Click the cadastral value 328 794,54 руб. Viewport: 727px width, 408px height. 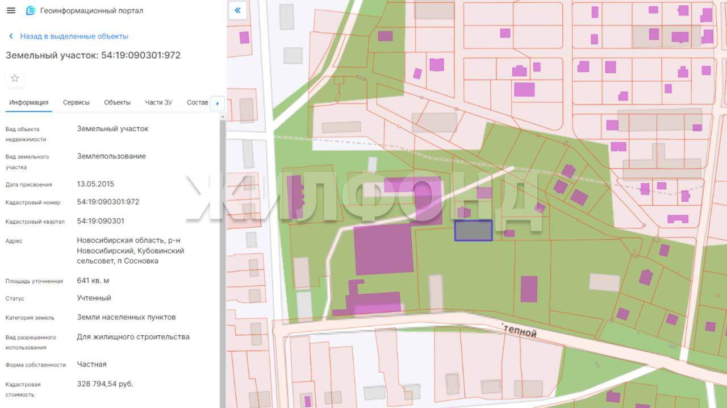[105, 384]
